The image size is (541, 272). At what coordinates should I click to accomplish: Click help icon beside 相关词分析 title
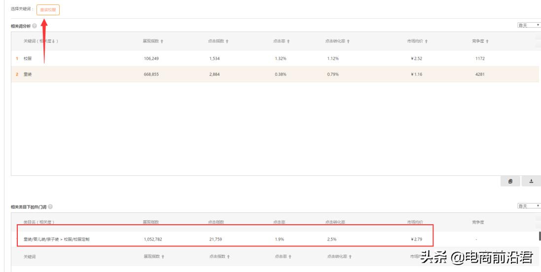35,26
